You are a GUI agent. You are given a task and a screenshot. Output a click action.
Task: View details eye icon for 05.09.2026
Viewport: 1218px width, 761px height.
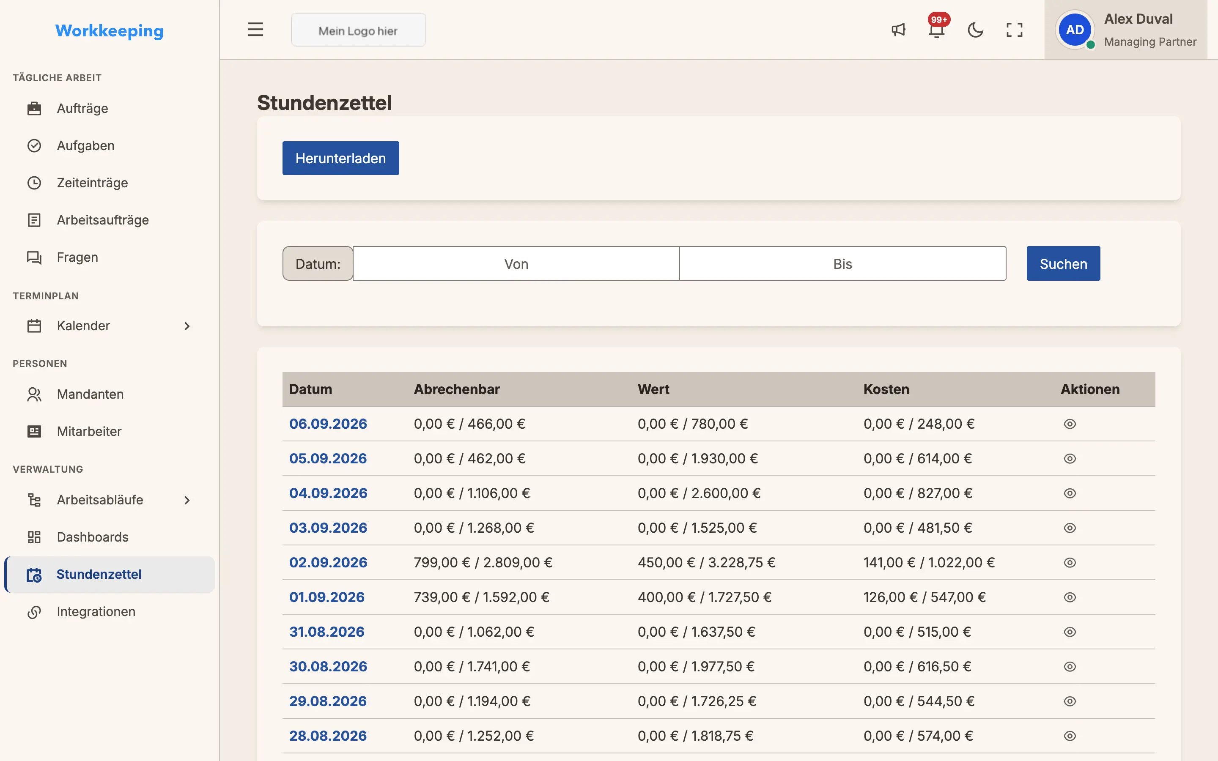[1070, 459]
